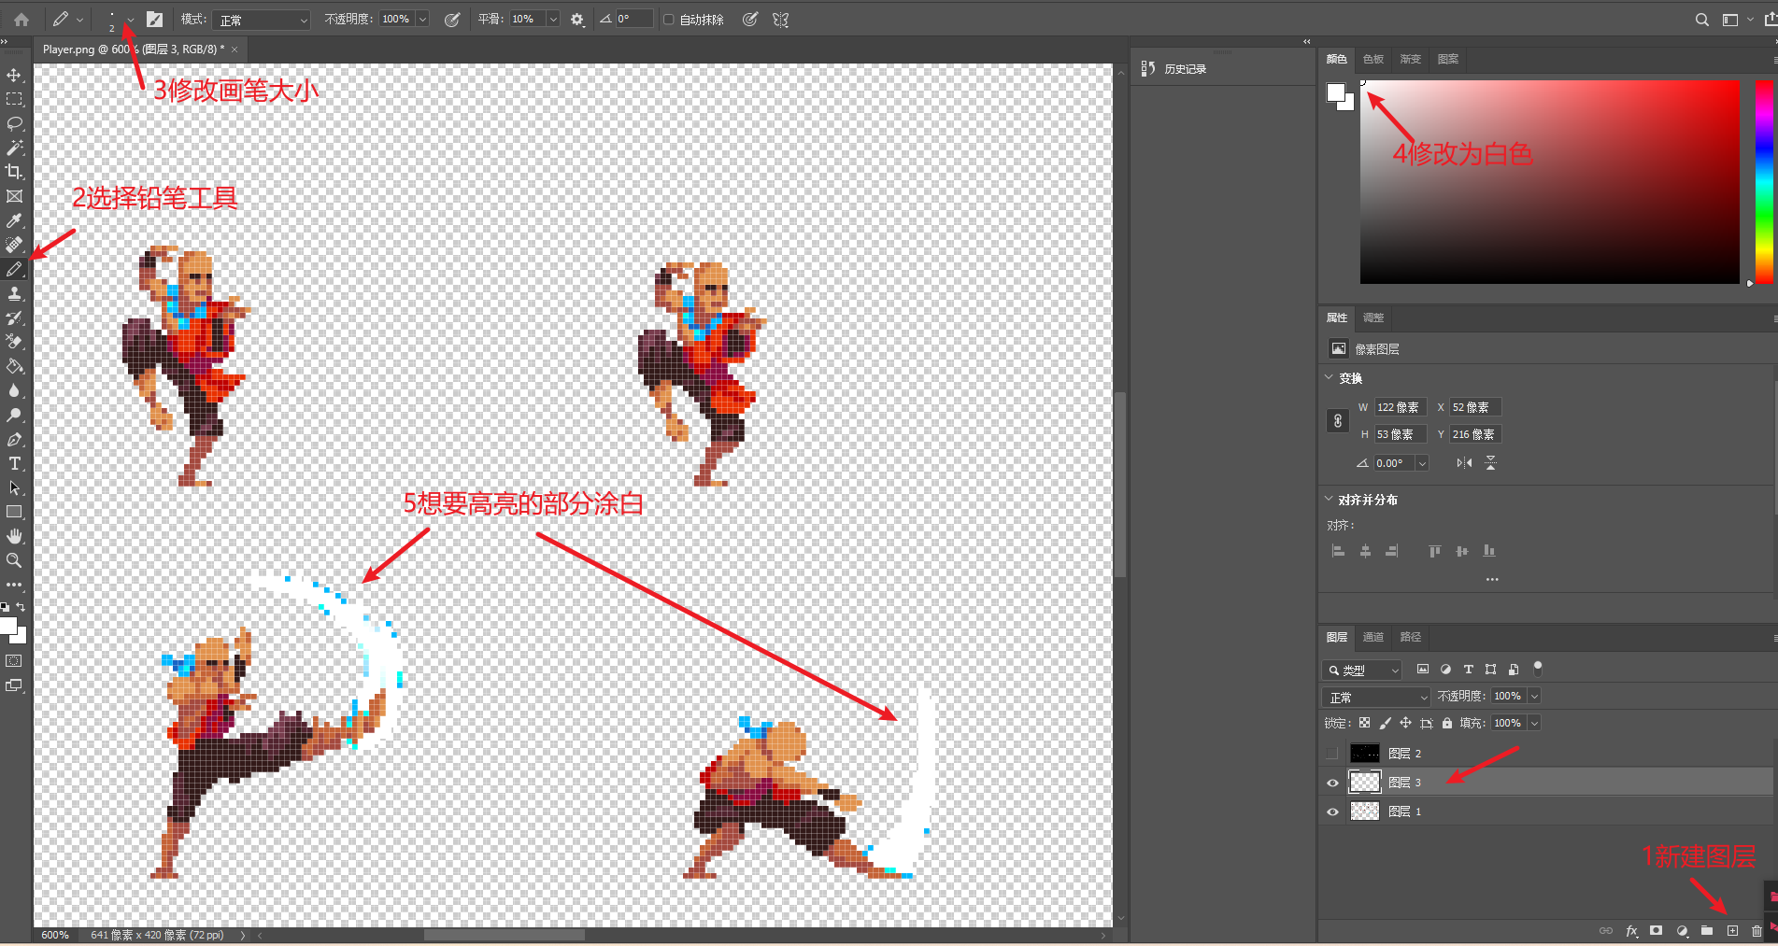Open the 历史记录 history panel
The width and height of the screenshot is (1778, 946).
[x=1174, y=69]
